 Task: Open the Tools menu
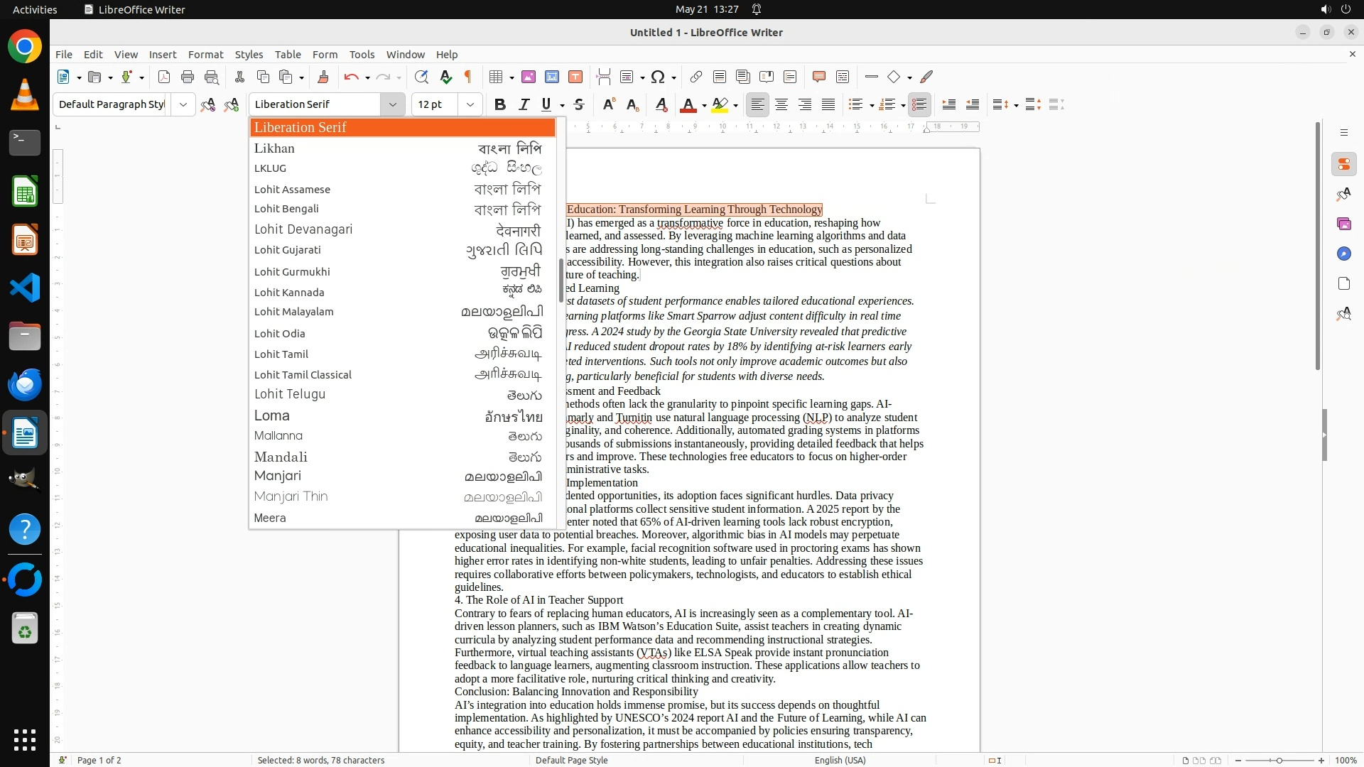click(361, 55)
